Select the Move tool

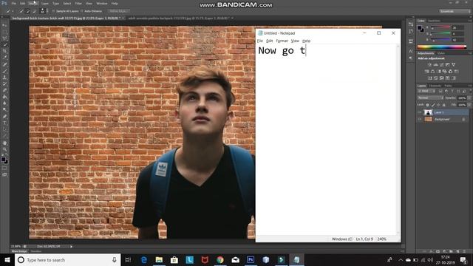click(4, 25)
